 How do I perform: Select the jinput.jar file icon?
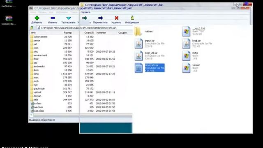coord(138,44)
